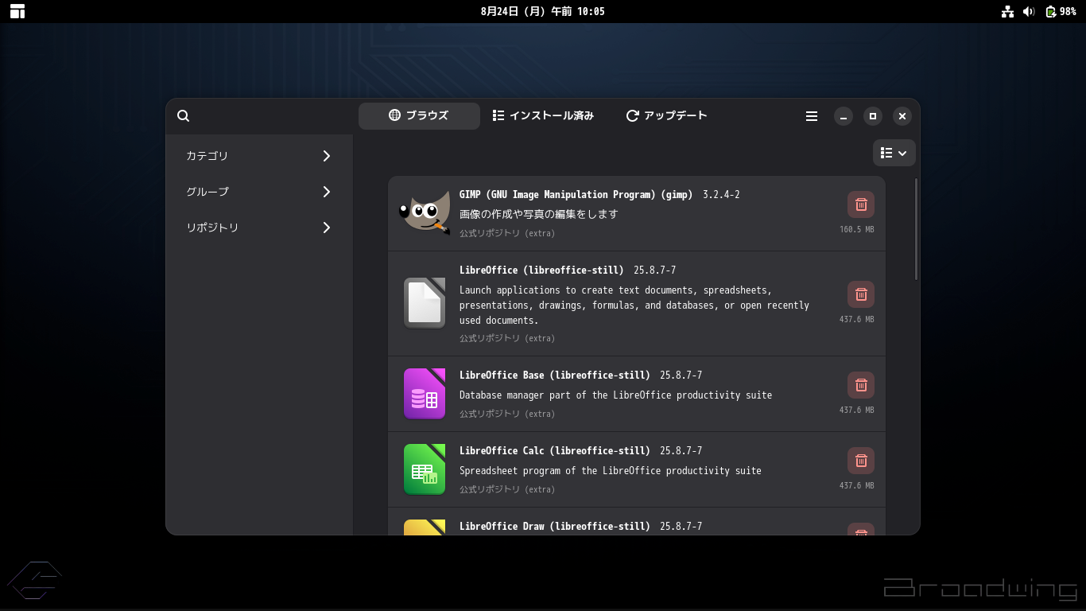Click the purple LibreOffice Base icon

(425, 394)
